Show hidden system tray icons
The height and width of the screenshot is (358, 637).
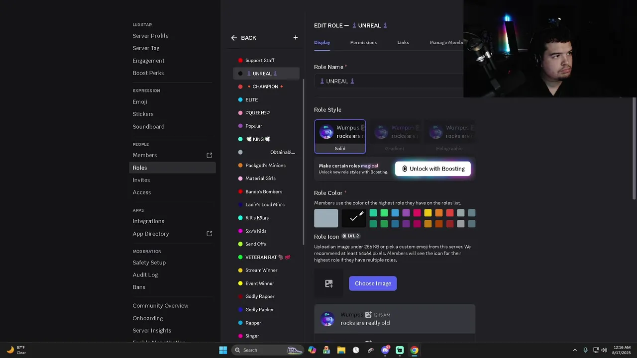[575, 350]
